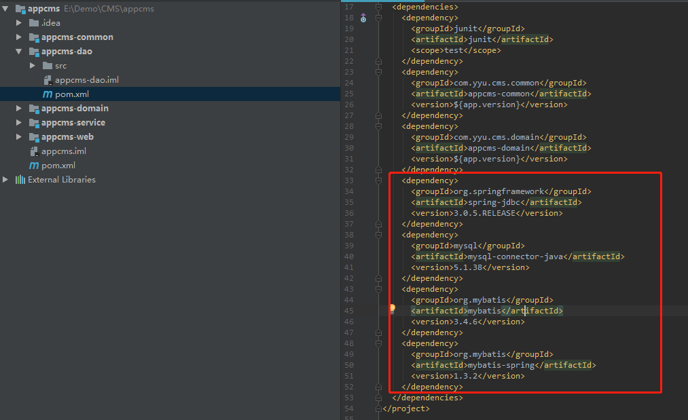Click the closing </project> tag
688x420 pixels.
tap(406, 408)
